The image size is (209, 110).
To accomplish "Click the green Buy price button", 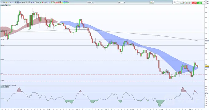I will 199,3.
